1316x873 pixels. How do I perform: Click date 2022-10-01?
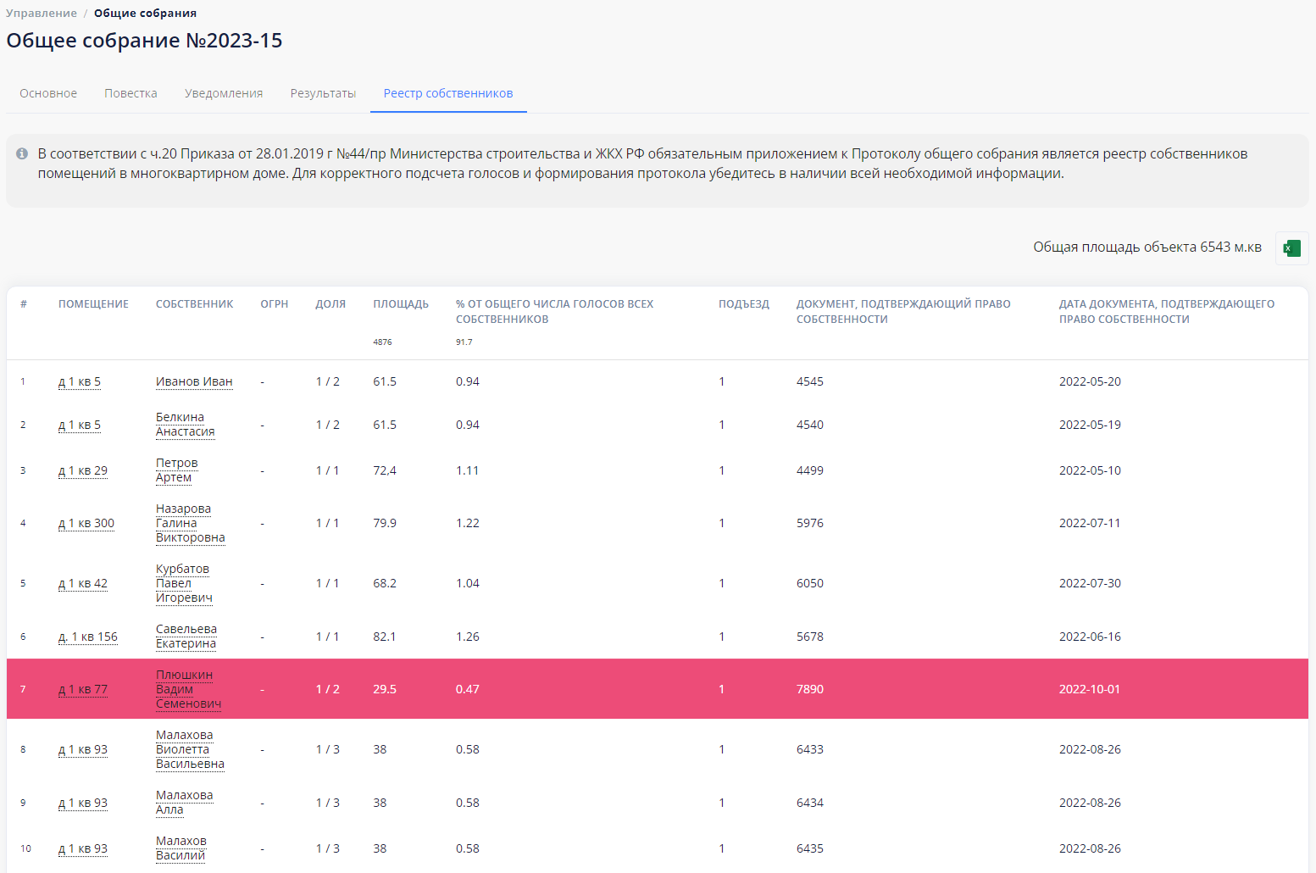tap(1090, 689)
